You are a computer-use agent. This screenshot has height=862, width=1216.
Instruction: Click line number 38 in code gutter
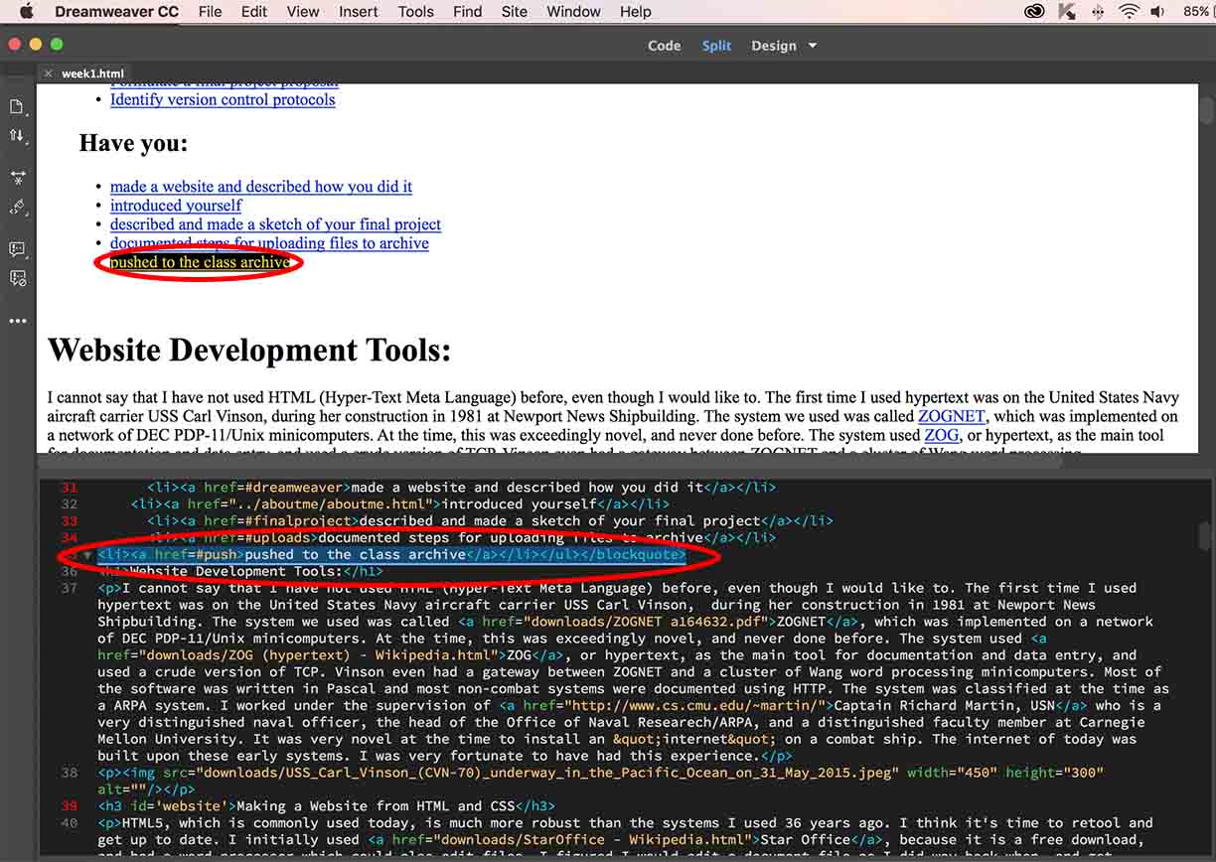69,773
